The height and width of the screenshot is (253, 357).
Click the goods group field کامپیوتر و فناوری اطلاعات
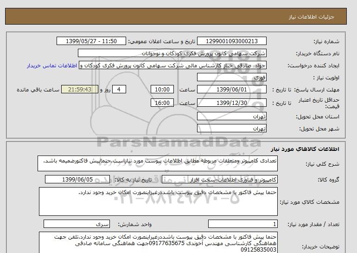pyautogui.click(x=220, y=179)
